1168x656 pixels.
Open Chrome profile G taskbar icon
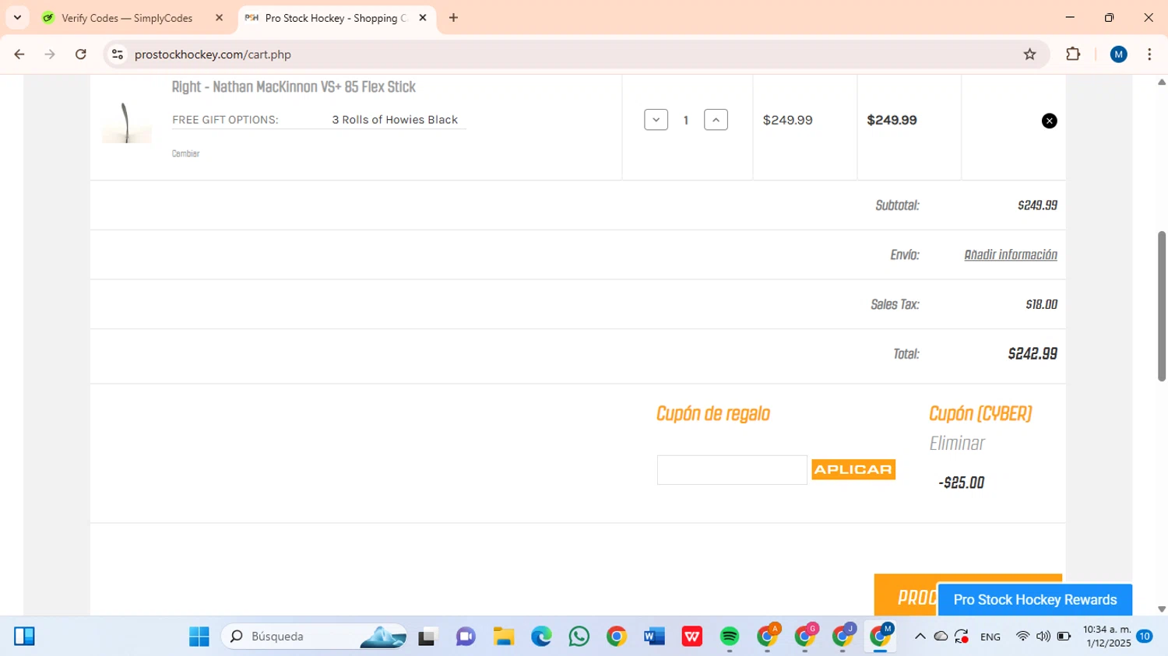(x=805, y=637)
